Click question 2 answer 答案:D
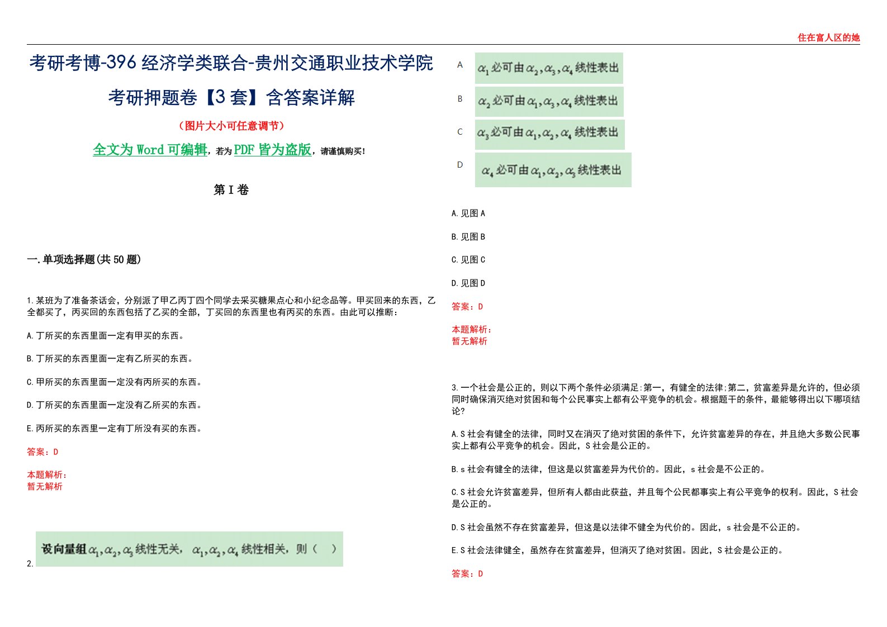887x627 pixels. click(x=467, y=306)
